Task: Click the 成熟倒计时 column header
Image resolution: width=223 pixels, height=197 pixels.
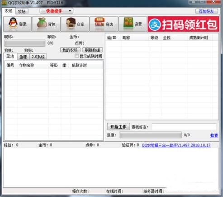Action: point(200,38)
